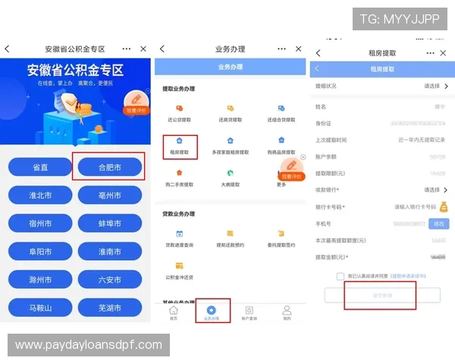Open more options on 业务办理 page

pos(282,49)
